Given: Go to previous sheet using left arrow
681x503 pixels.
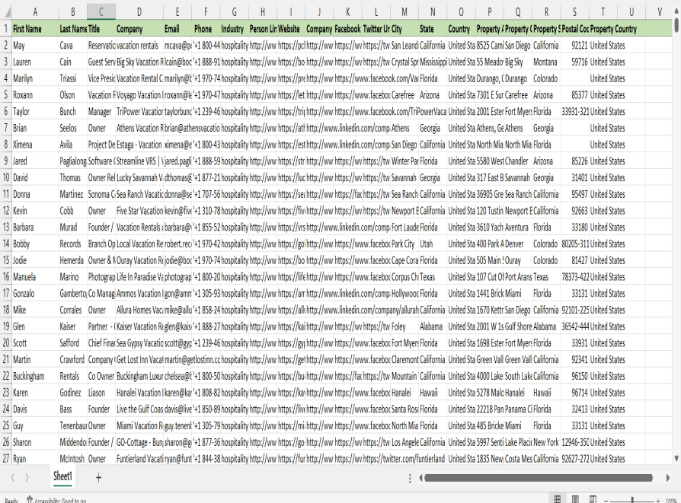Looking at the screenshot, I should [x=13, y=477].
